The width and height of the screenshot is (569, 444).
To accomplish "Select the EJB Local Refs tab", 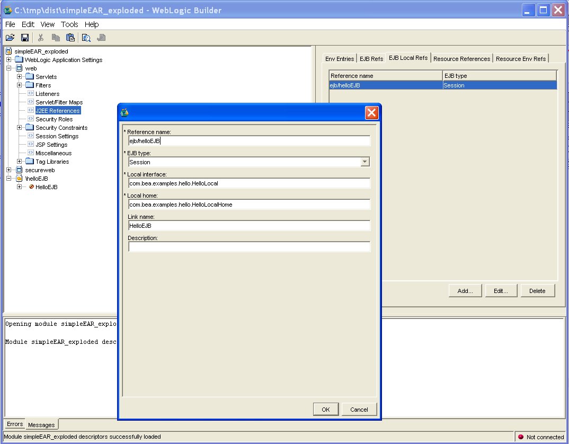I will (408, 58).
